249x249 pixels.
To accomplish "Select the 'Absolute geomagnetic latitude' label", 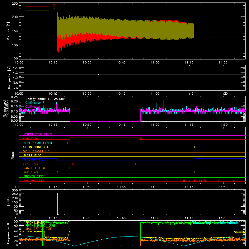I will click(215, 223).
